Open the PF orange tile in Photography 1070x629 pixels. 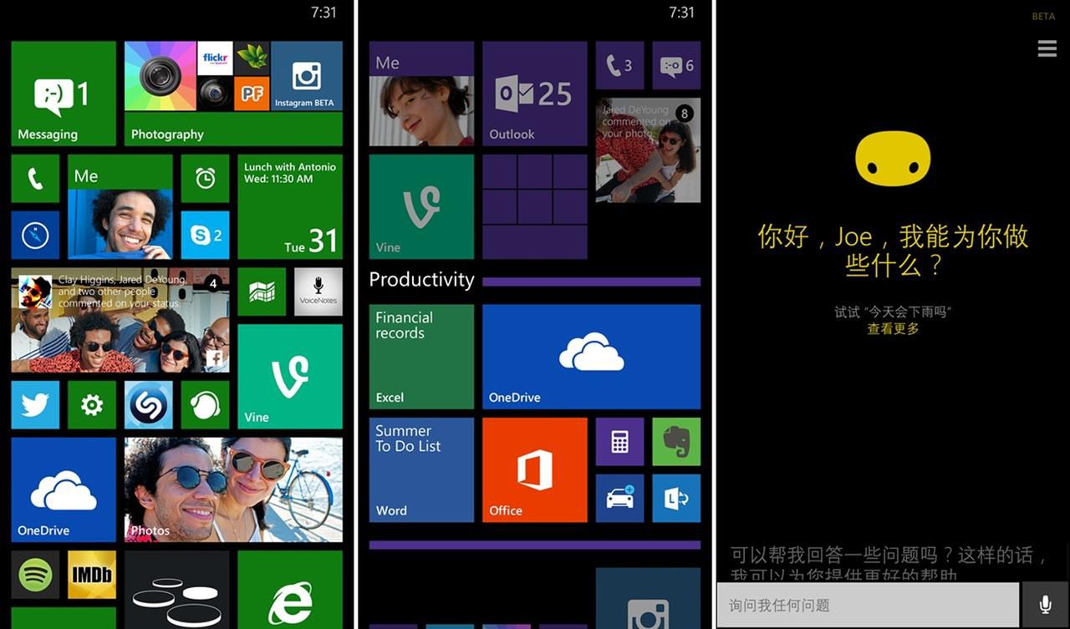pyautogui.click(x=252, y=94)
